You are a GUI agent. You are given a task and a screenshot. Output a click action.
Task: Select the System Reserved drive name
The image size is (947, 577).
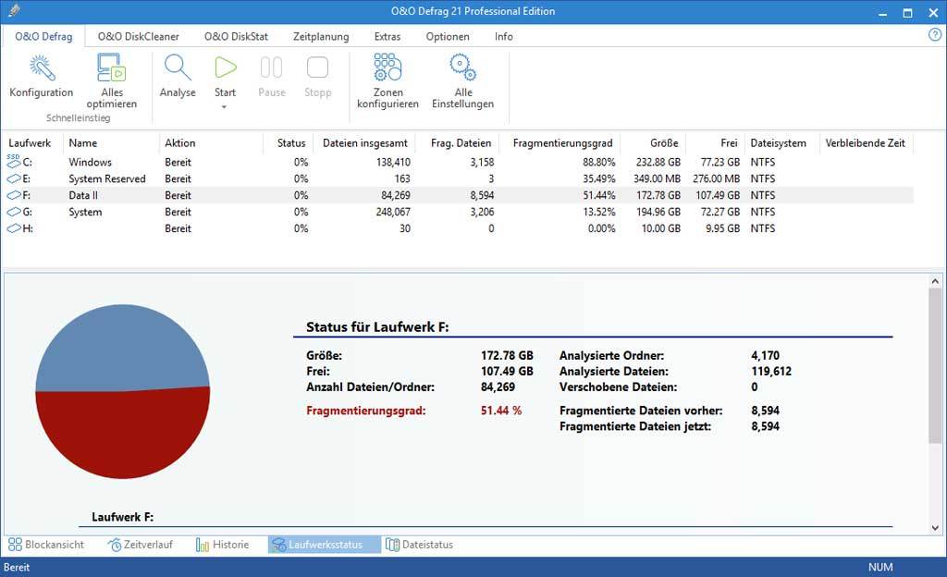[107, 178]
